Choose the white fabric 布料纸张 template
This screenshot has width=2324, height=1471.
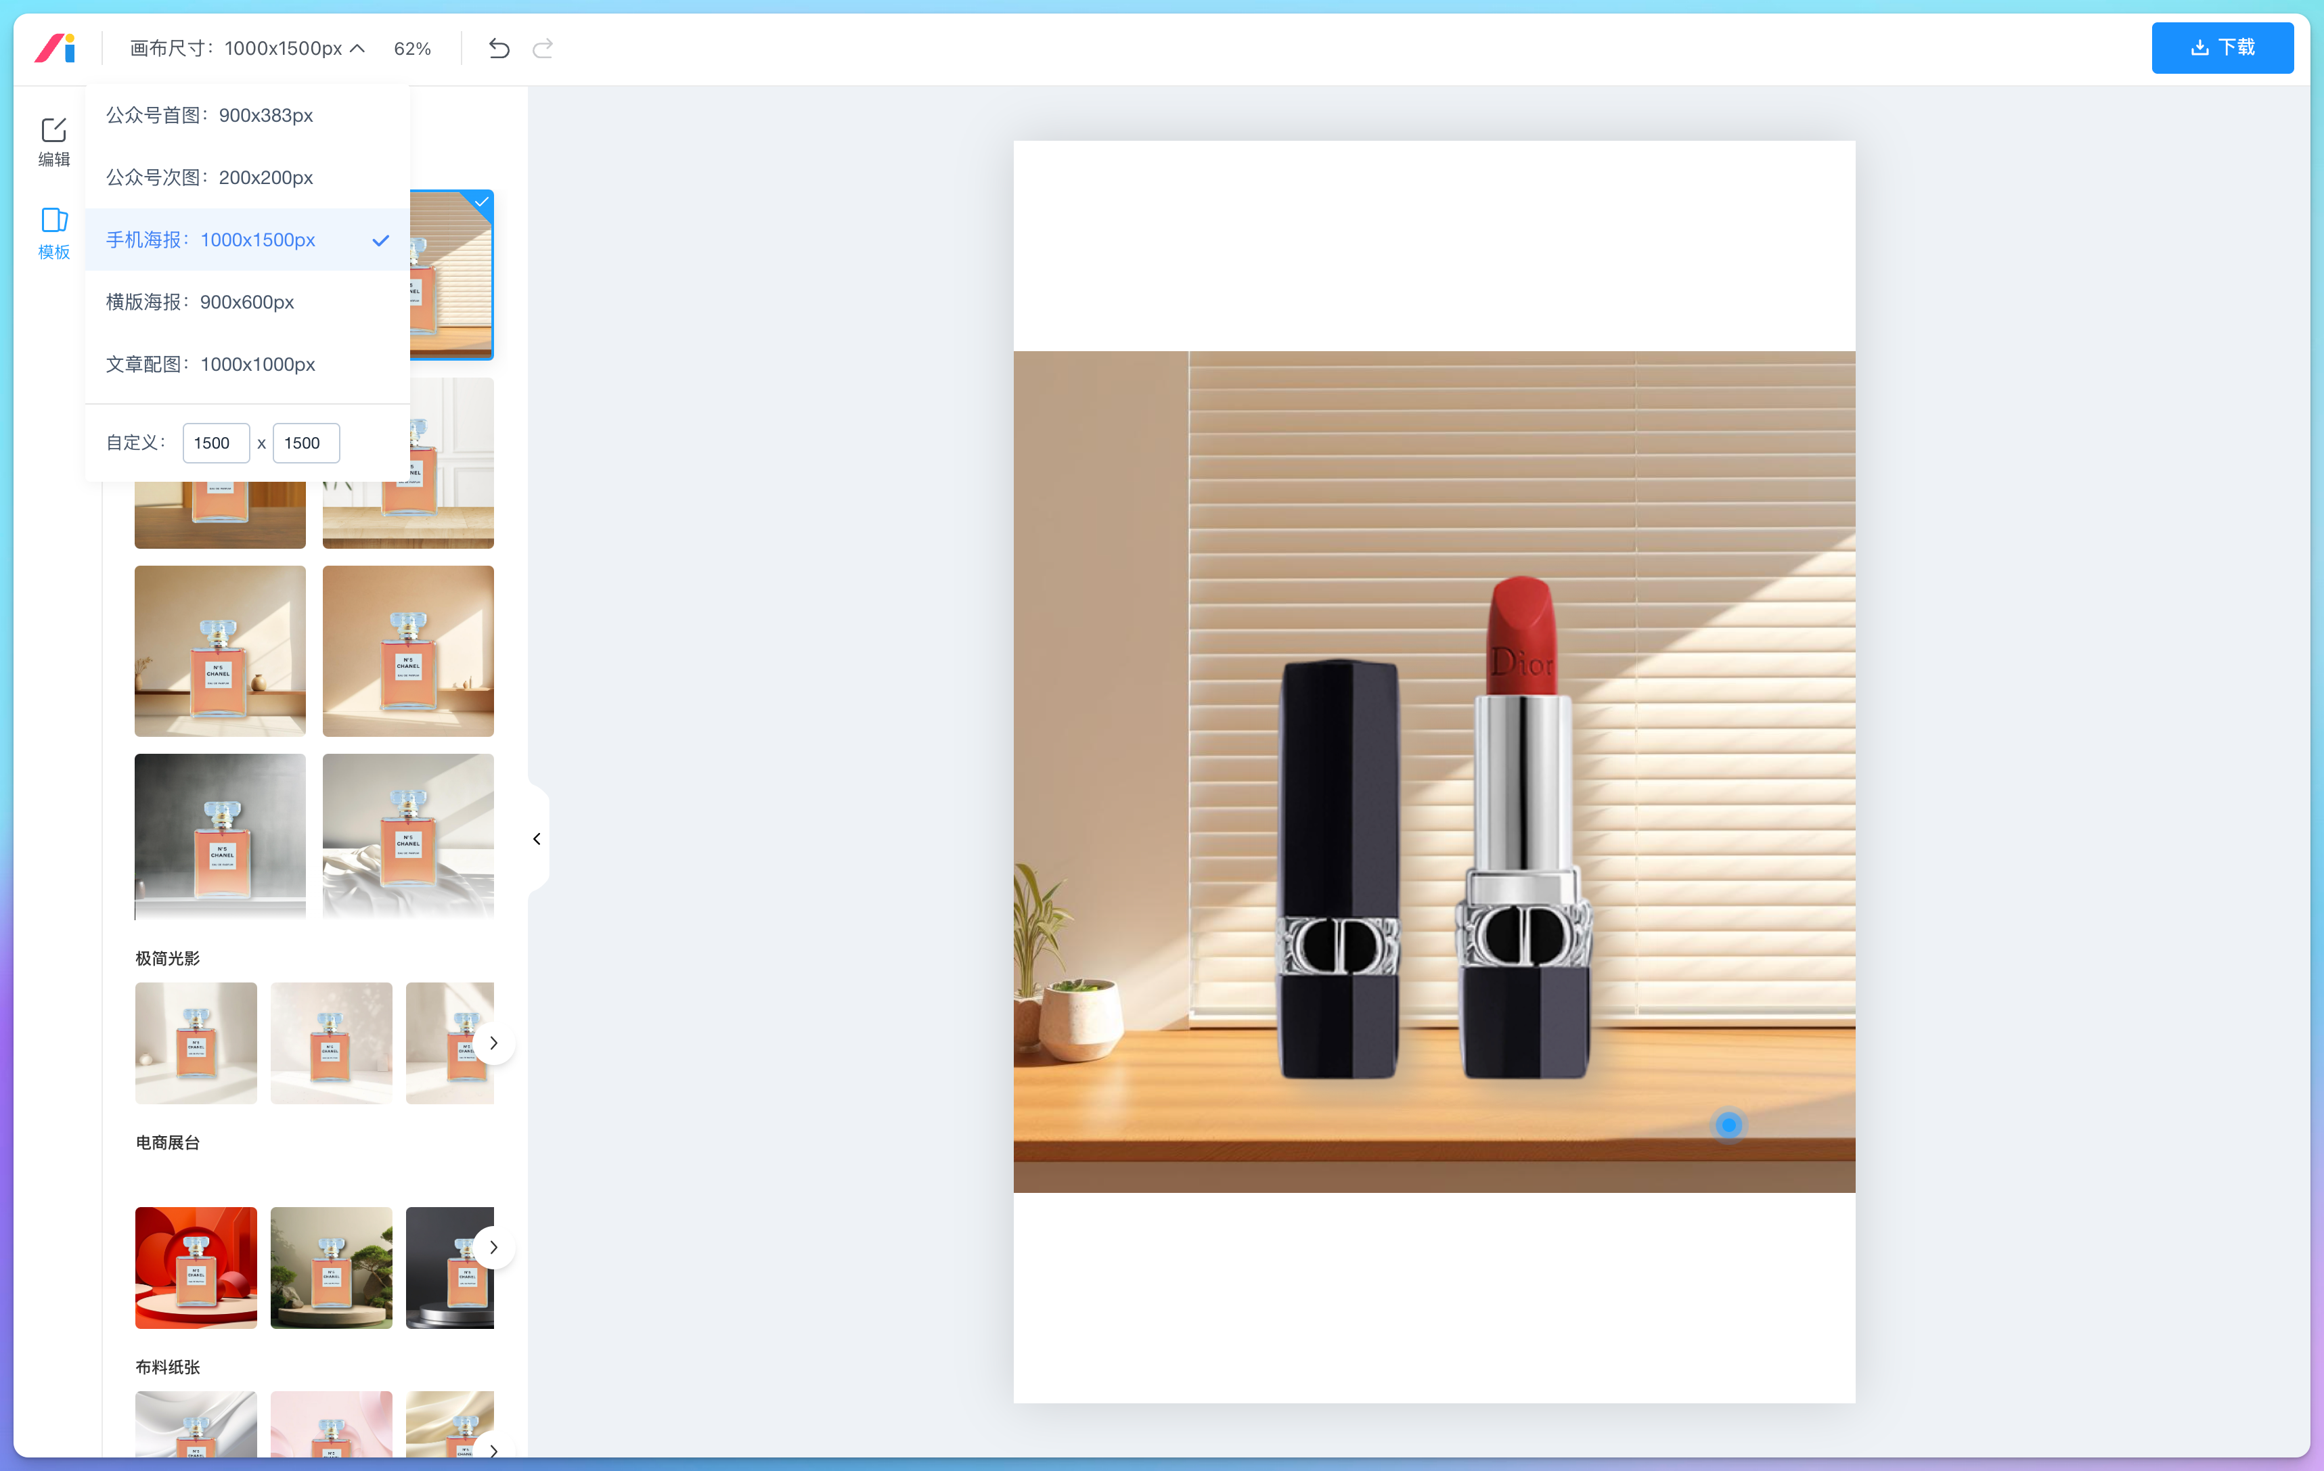point(196,1424)
